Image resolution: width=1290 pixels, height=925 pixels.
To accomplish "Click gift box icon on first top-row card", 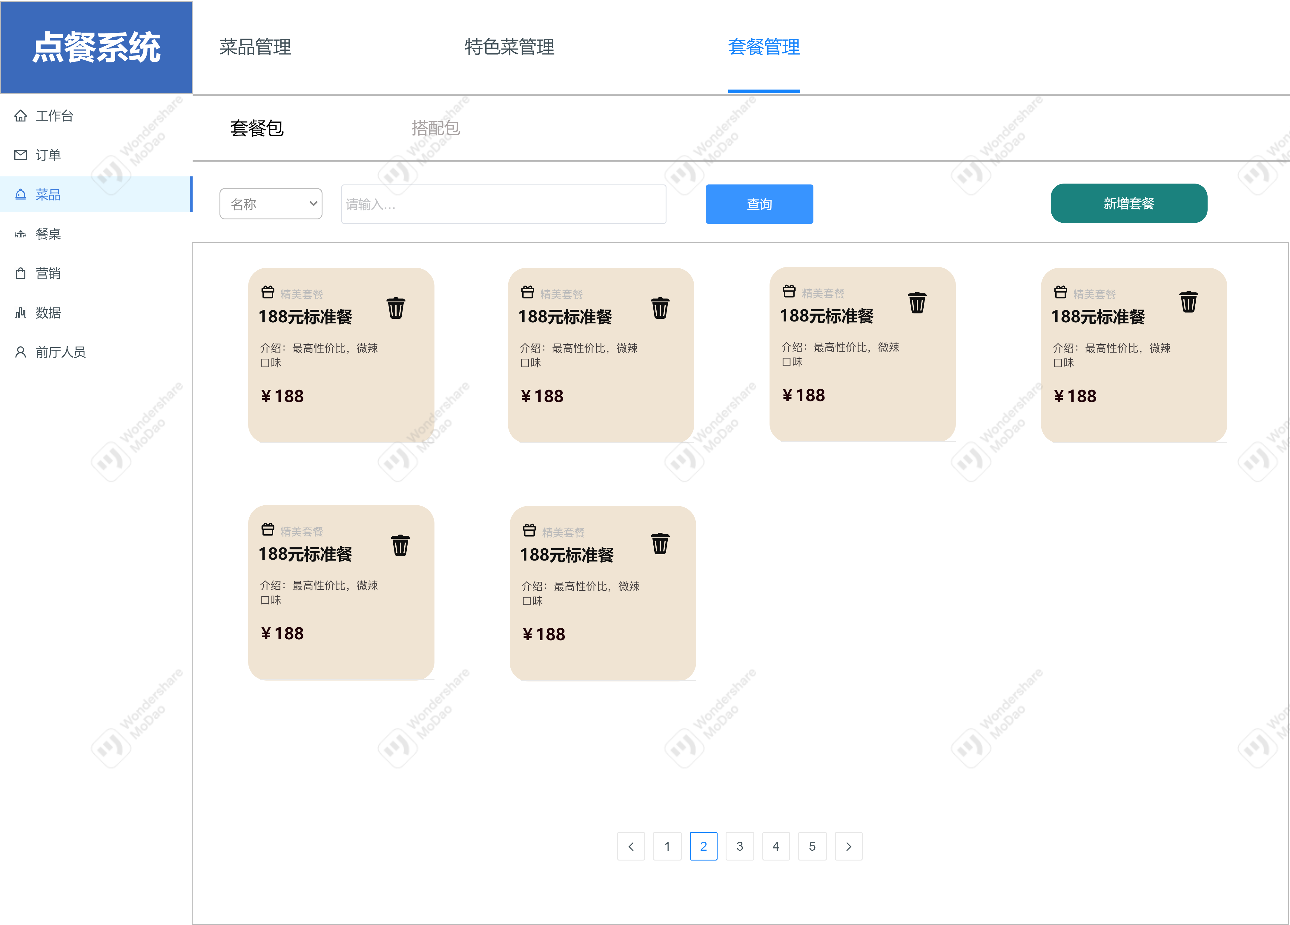I will (268, 292).
